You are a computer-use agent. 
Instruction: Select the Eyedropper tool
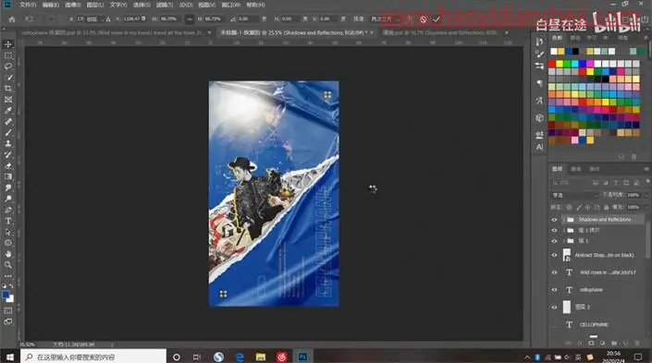click(x=8, y=111)
